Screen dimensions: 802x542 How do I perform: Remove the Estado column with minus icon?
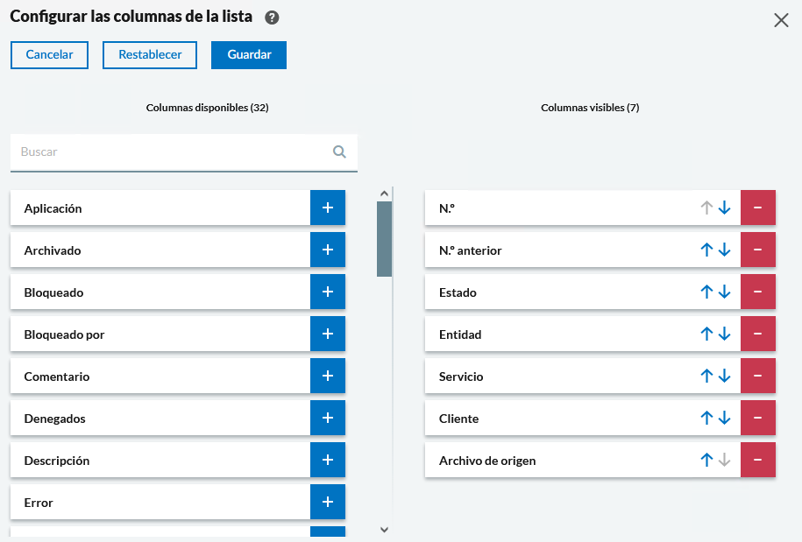[757, 292]
